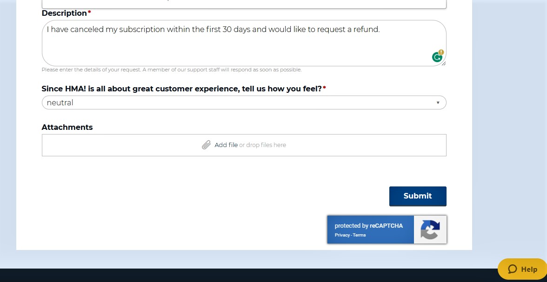
Task: Click the Description box resize handle
Action: pos(443,64)
